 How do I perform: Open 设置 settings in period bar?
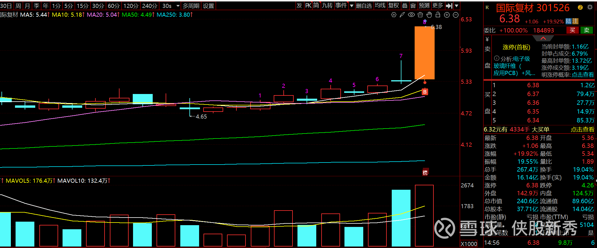click(208, 6)
